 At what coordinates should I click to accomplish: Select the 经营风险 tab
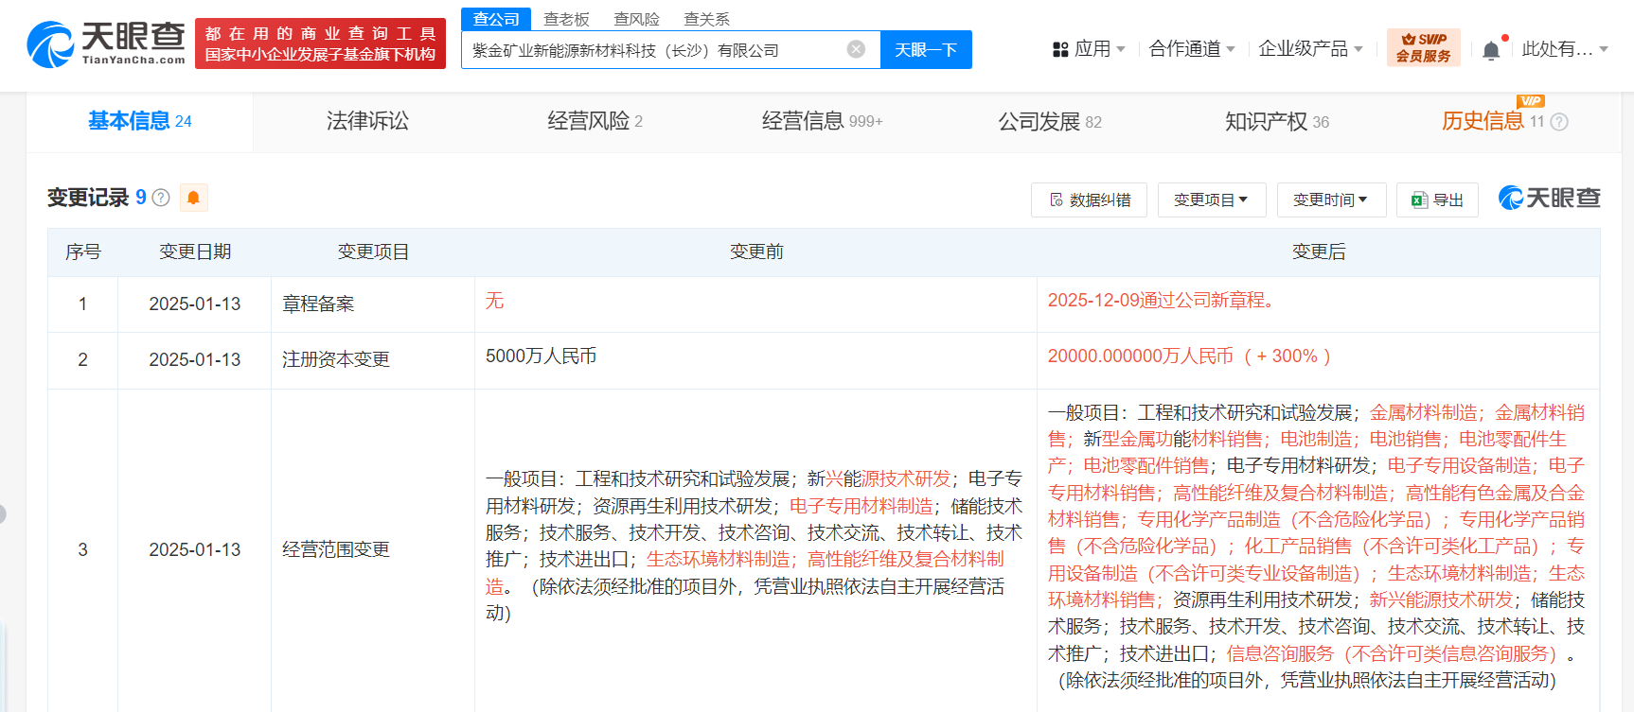(x=595, y=122)
